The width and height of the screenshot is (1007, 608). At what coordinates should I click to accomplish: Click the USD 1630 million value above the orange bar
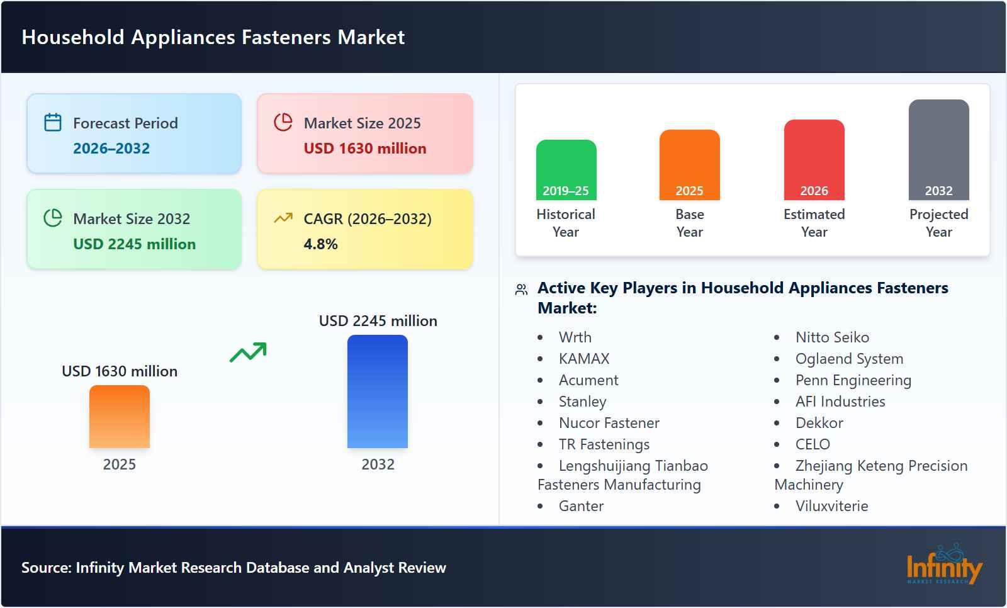119,371
